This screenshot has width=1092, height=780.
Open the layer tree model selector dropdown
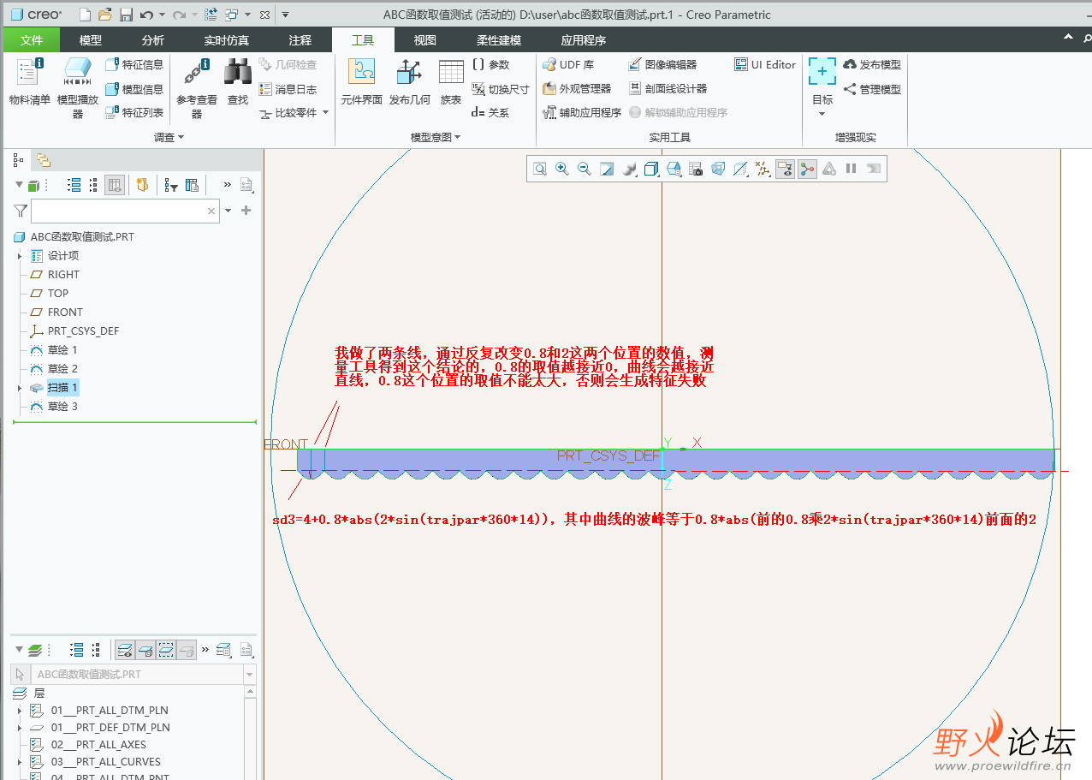250,675
